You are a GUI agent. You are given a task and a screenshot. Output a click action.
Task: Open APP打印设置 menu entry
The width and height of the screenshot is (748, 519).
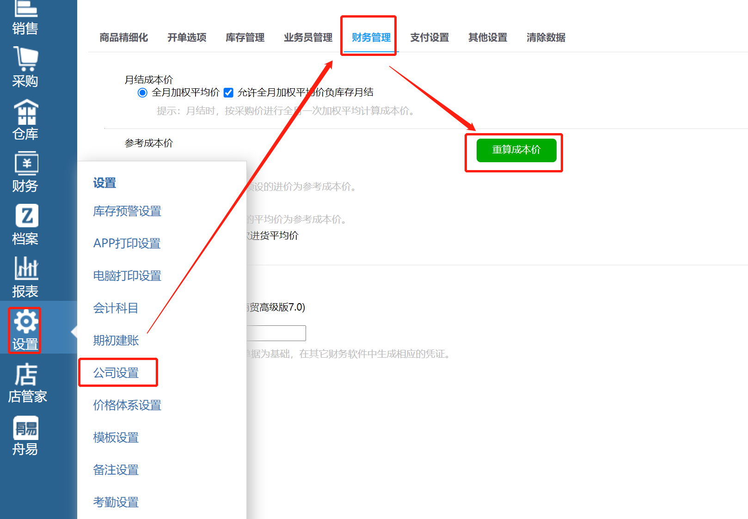[x=127, y=244]
